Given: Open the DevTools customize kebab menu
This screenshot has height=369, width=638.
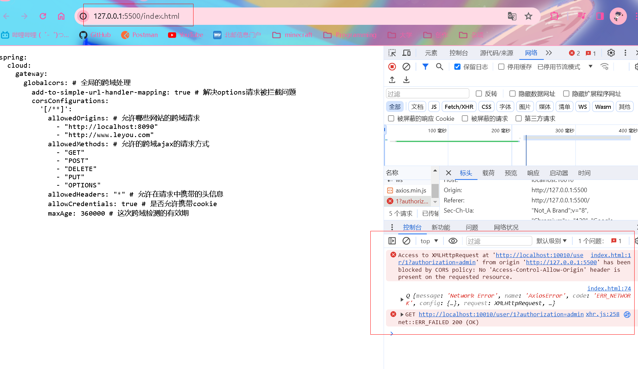Looking at the screenshot, I should click(625, 53).
